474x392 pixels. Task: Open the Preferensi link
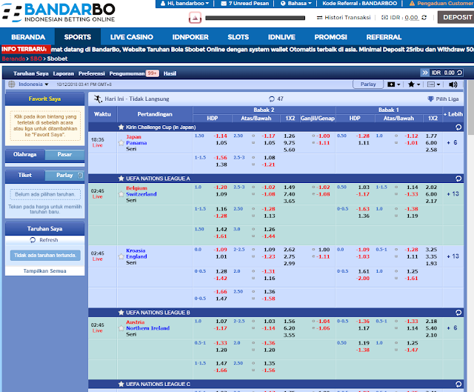[92, 73]
